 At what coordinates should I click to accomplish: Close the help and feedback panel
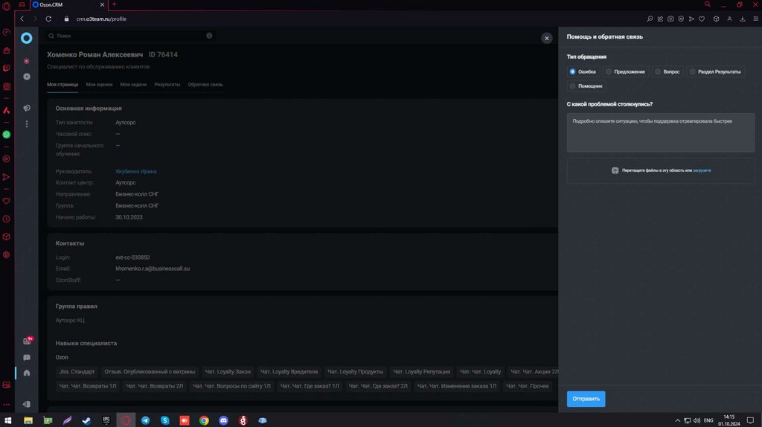tap(547, 39)
